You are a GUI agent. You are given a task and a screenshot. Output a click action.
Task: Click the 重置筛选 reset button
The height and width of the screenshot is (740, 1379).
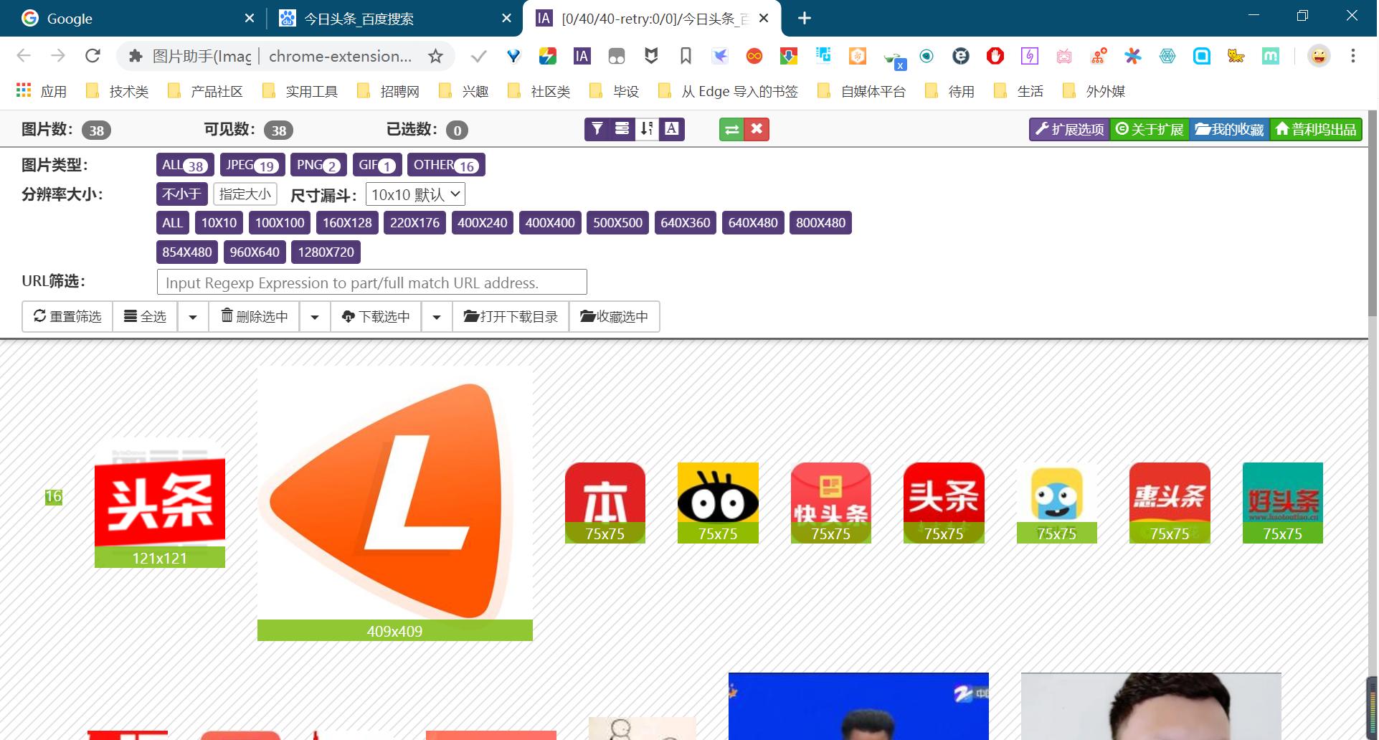[x=67, y=317]
